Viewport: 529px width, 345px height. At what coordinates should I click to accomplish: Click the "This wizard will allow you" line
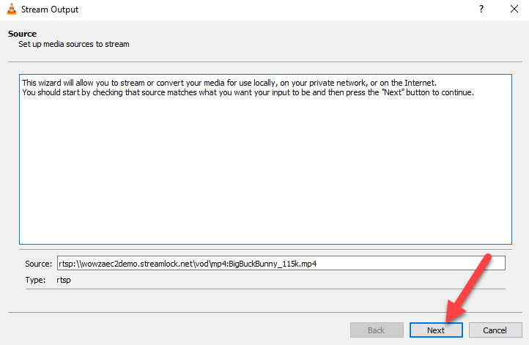point(229,83)
